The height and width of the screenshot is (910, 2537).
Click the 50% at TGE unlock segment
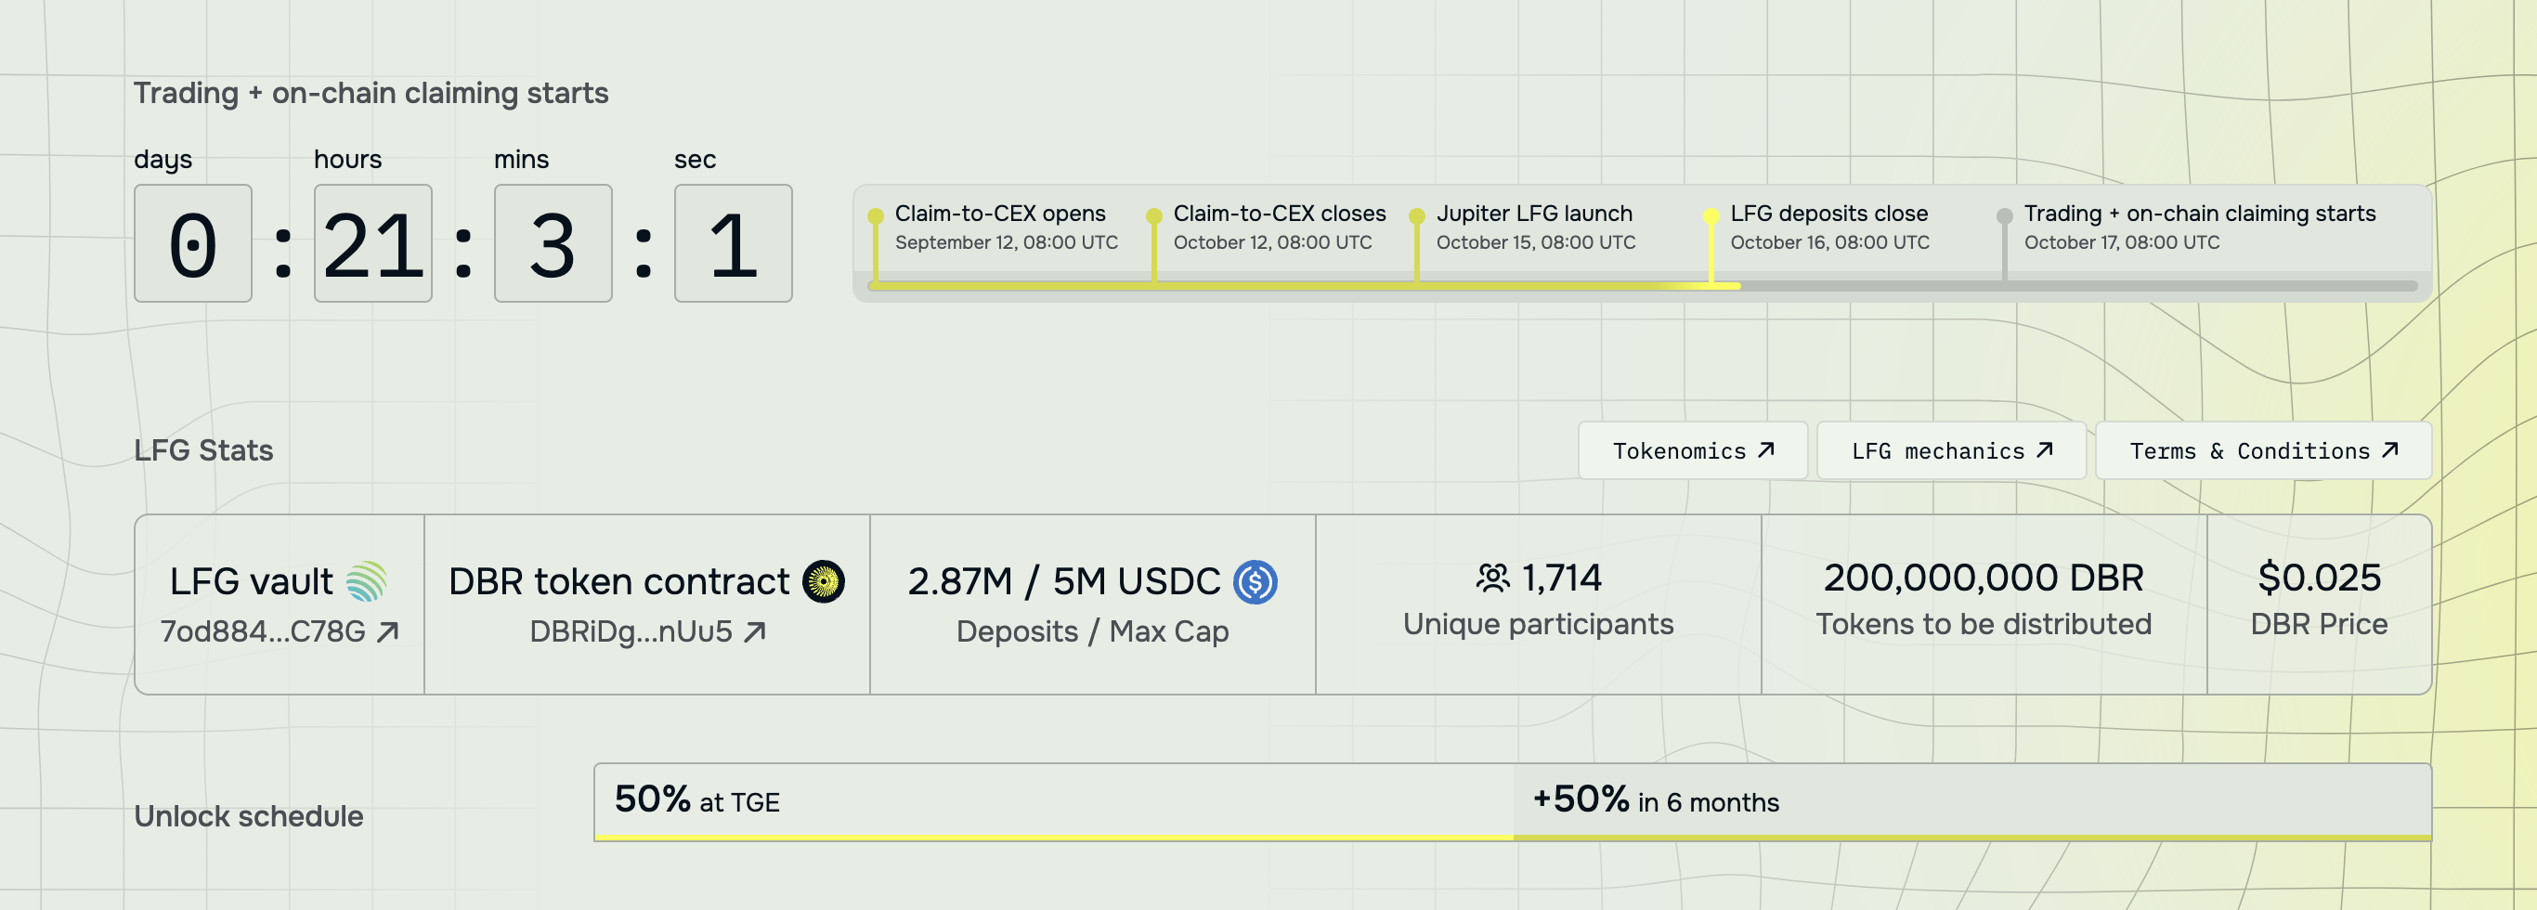pyautogui.click(x=1053, y=800)
